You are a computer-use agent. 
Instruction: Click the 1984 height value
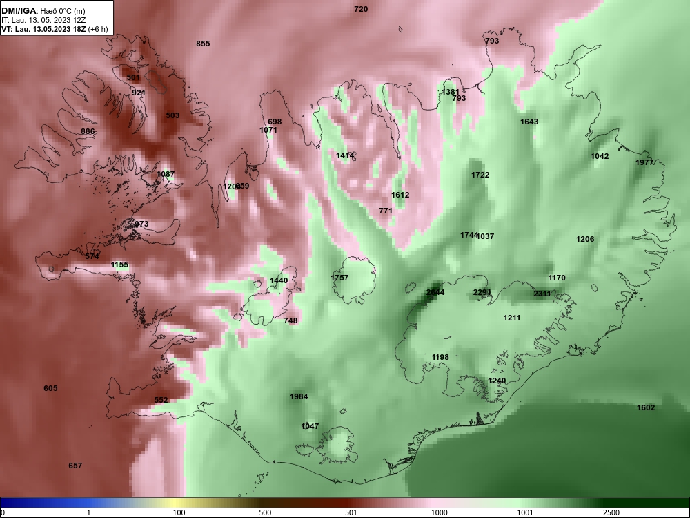pyautogui.click(x=299, y=396)
